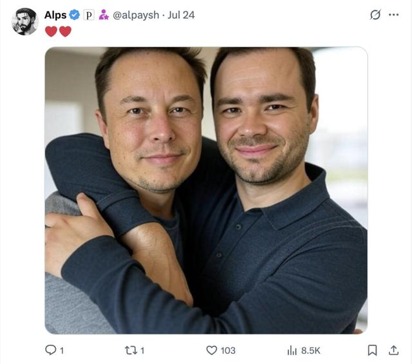
Task: Open the Grok explain-post icon
Action: pyautogui.click(x=375, y=15)
